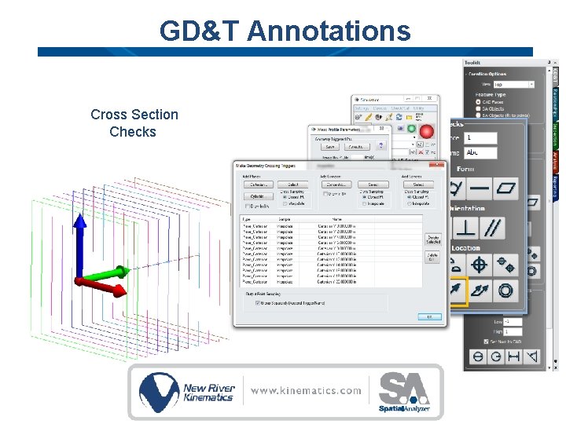Image resolution: width=566 pixels, height=424 pixels.
Task: Click Defaults in the Profile Parameters dialog
Action: [x=357, y=147]
